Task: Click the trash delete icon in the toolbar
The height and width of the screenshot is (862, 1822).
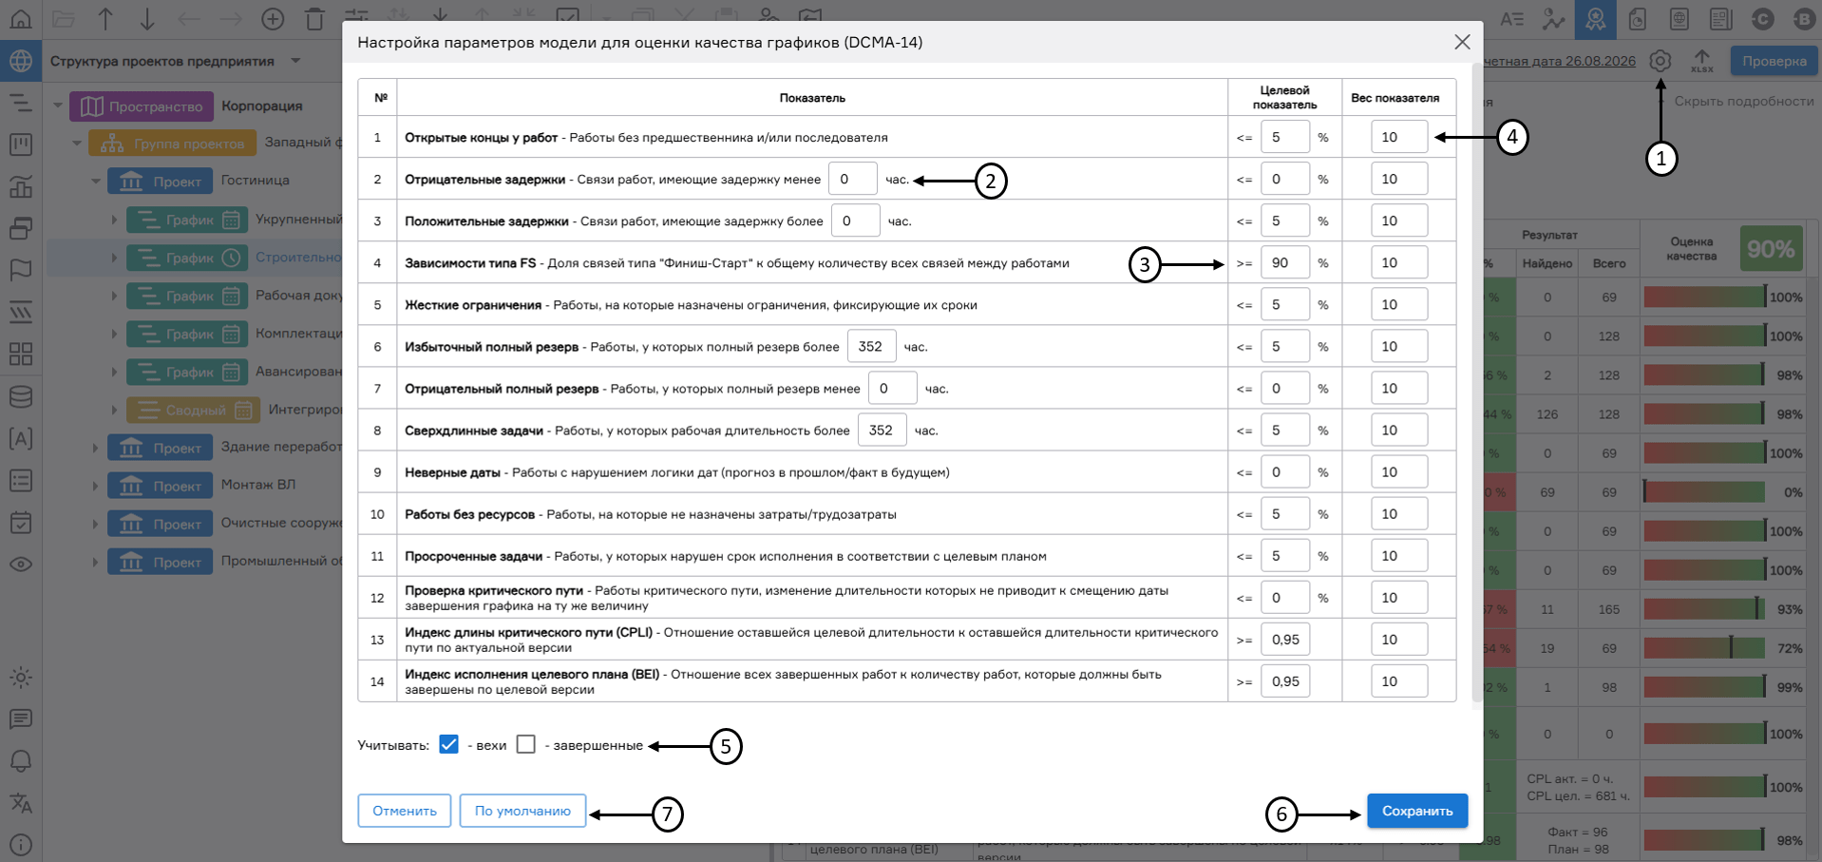Action: pyautogui.click(x=314, y=18)
